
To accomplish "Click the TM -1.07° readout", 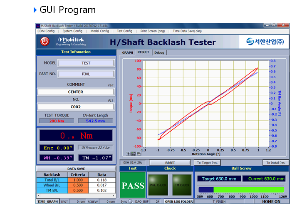I will point(95,158).
